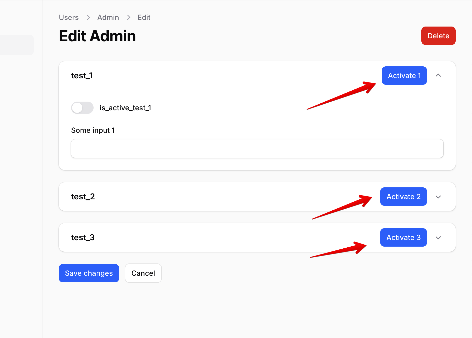
Task: Toggle the is_active_test_1 switch
Action: (x=82, y=108)
